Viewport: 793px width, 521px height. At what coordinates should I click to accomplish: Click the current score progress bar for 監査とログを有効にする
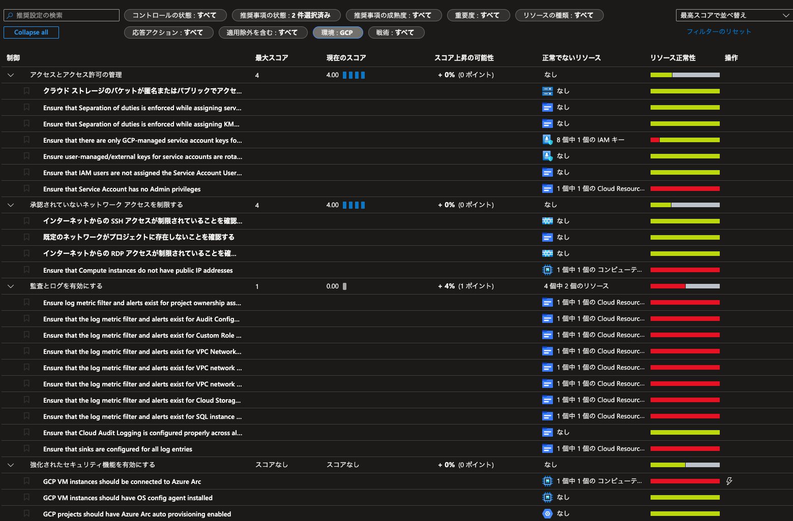click(x=345, y=286)
